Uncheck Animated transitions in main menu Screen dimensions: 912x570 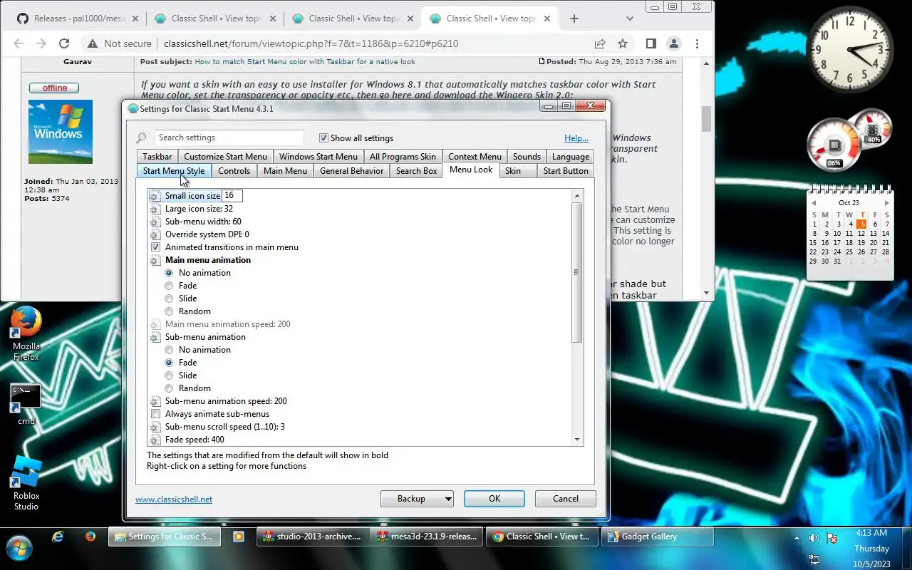pos(155,247)
